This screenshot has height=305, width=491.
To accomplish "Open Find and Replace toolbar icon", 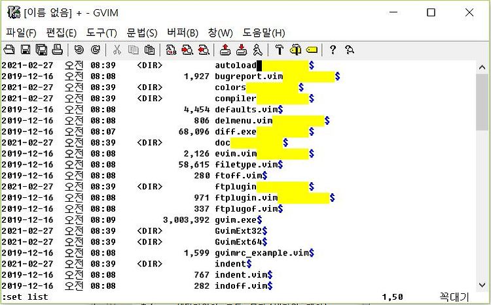I will 171,50.
